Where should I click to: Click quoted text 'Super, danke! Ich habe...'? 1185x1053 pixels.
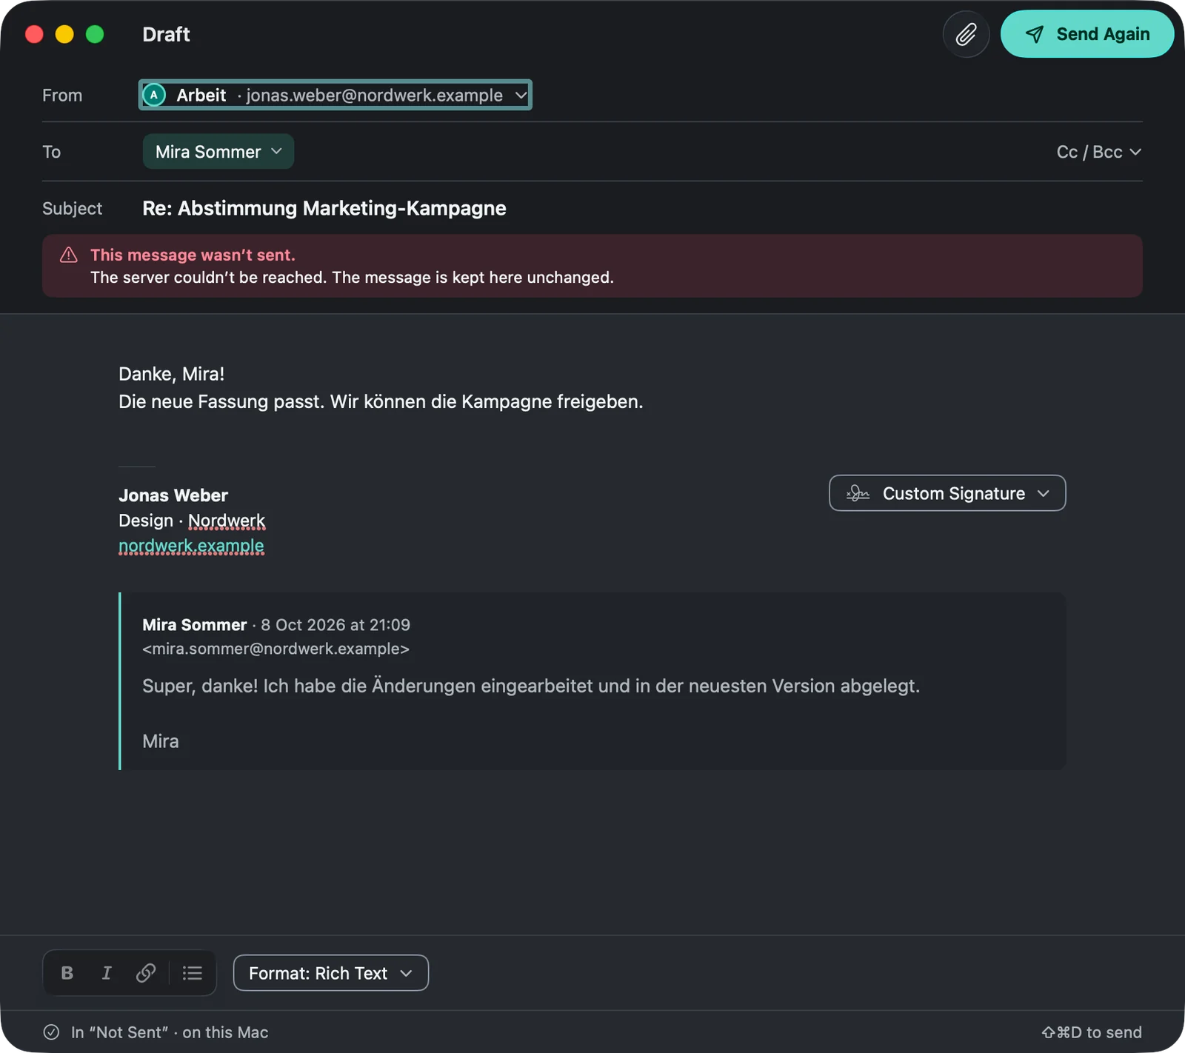tap(531, 686)
